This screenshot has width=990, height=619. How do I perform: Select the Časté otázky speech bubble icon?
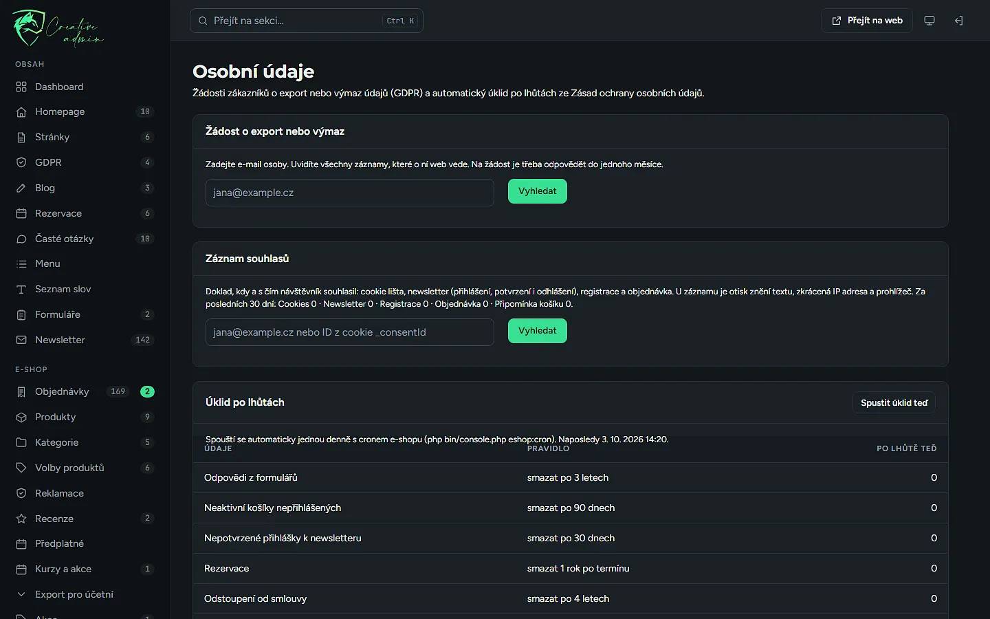[x=21, y=239]
